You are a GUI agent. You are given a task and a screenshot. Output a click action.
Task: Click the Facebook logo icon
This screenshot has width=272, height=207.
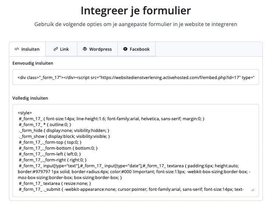coord(125,49)
